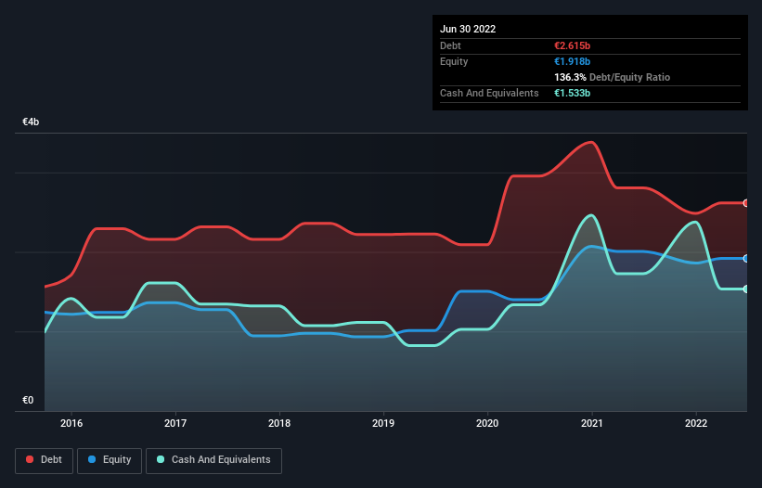Click the €1.918b equity value
The image size is (762, 488).
tap(572, 61)
